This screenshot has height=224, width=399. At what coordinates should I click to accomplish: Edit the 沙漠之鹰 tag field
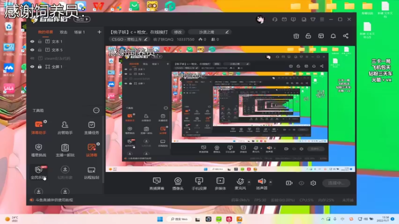coord(209,32)
